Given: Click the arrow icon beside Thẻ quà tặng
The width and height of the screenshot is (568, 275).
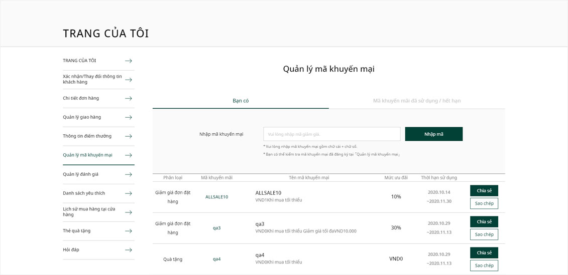Looking at the screenshot, I should pos(129,231).
